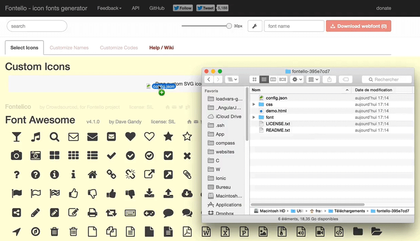The image size is (420, 241).
Task: Select the filled heart icon
Action: coord(130,137)
